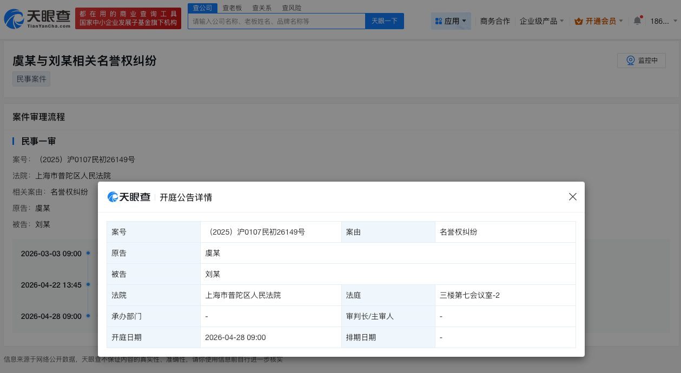681x373 pixels.
Task: Click the Tianyancha logo icon
Action: (14, 18)
